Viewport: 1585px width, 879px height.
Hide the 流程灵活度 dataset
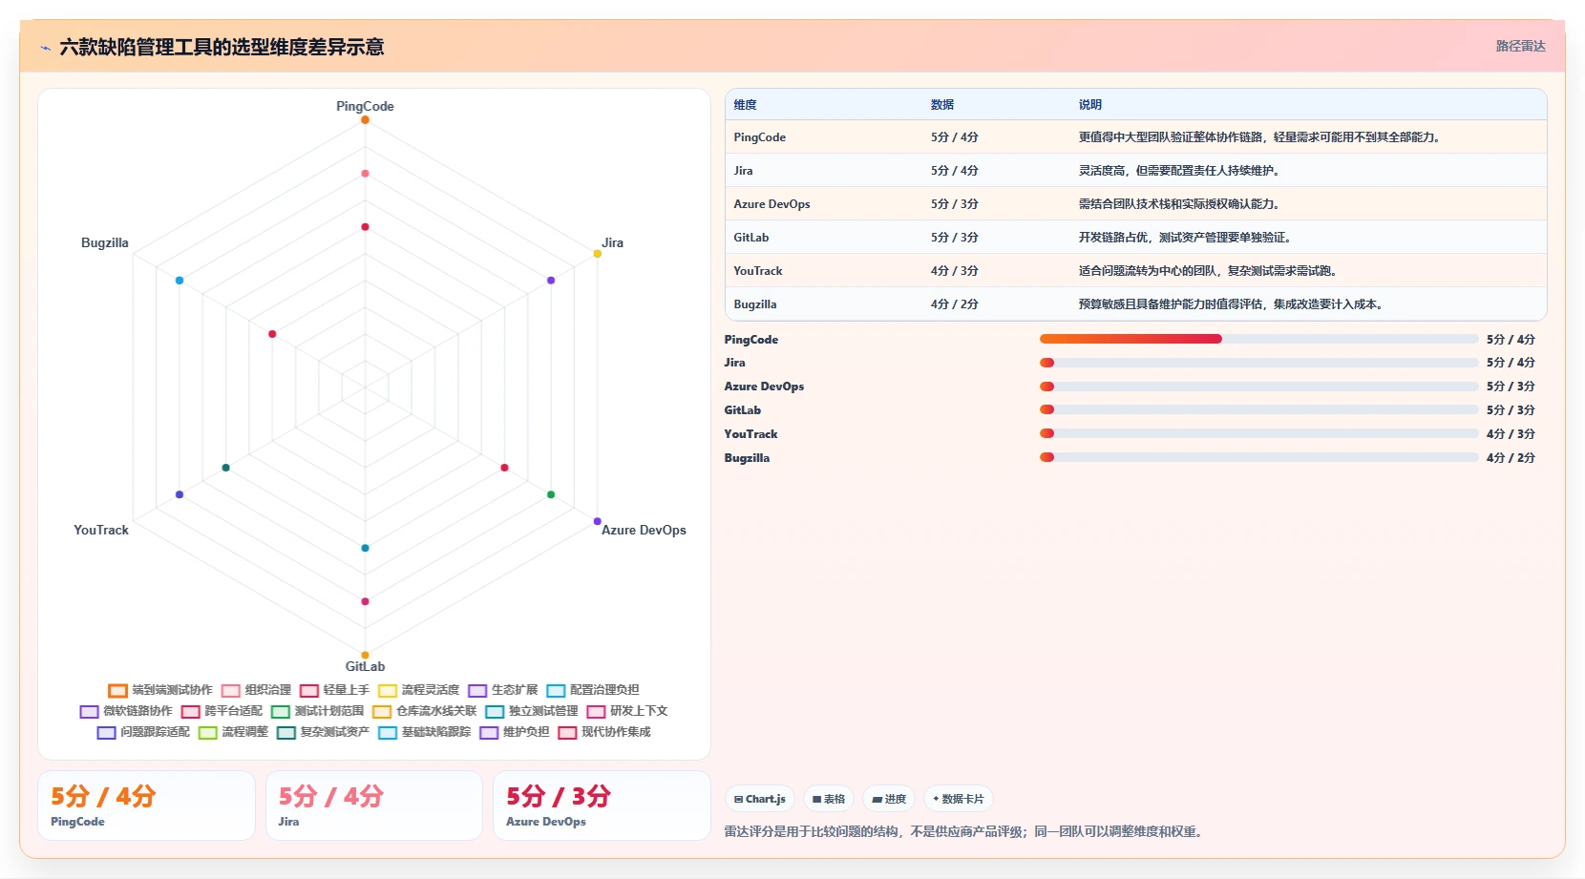[x=418, y=690]
